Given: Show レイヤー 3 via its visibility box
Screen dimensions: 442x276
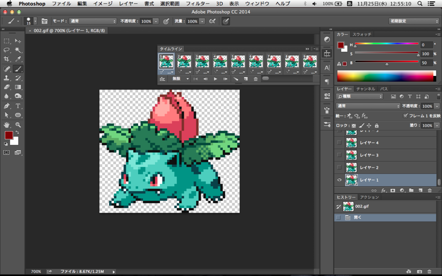Looking at the screenshot, I should coord(339,155).
